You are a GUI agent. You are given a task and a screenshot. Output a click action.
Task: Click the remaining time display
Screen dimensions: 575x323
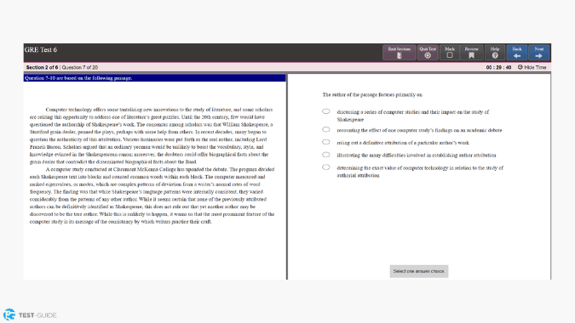[x=498, y=67]
